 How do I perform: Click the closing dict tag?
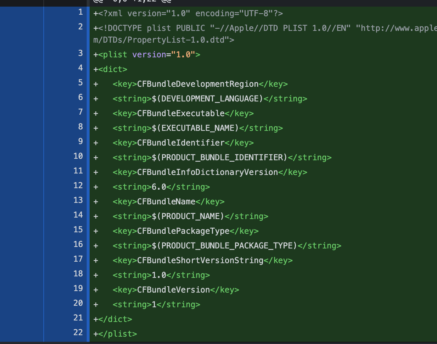(x=115, y=319)
